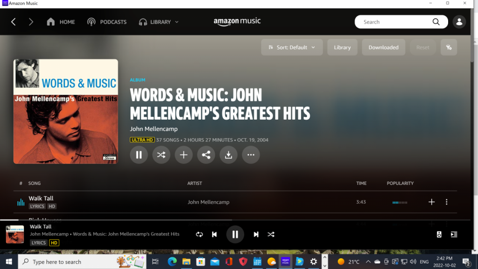Open File Explorer from taskbar

coord(186,262)
